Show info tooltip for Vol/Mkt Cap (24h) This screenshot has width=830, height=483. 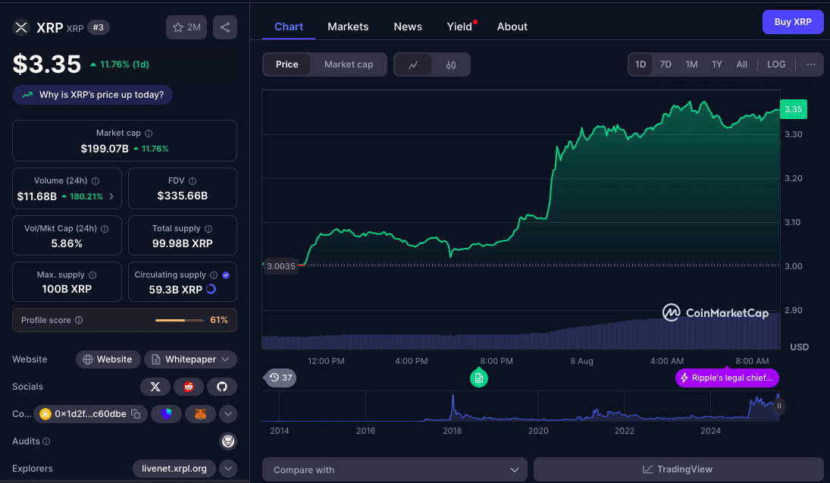click(105, 229)
